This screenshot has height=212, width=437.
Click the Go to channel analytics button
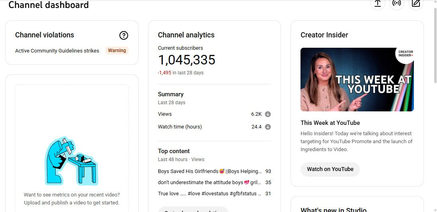(193, 209)
